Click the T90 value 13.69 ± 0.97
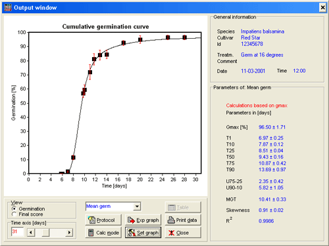Viewport: 329px width, 246px height. (x=272, y=170)
